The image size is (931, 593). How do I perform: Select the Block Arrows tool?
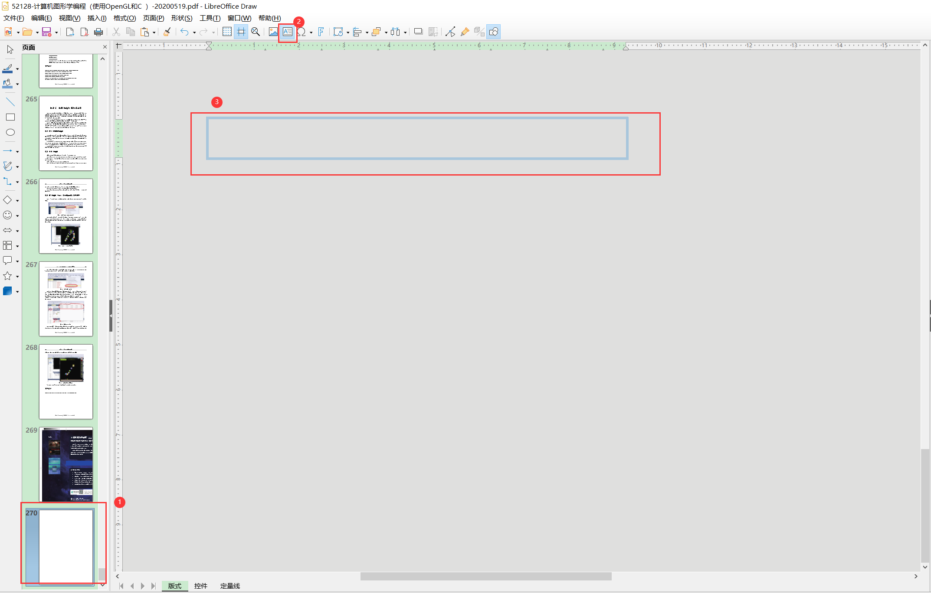click(x=8, y=230)
